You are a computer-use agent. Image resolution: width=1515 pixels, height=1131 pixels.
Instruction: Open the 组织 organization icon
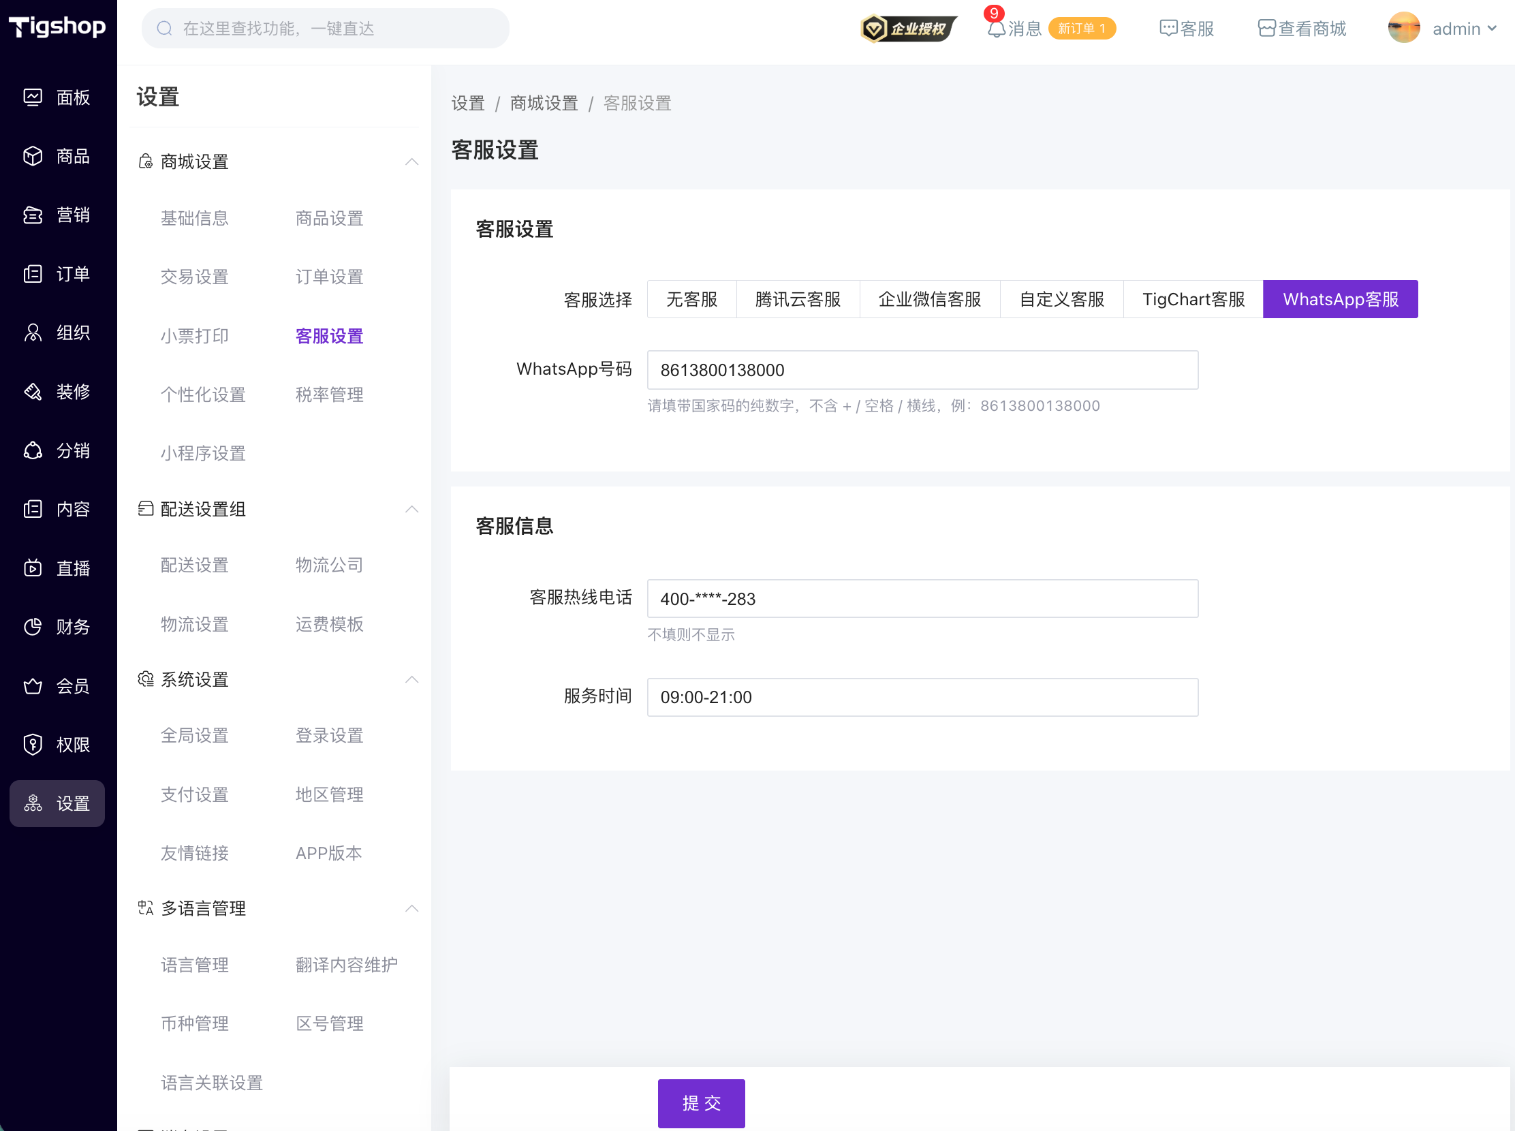click(x=33, y=333)
